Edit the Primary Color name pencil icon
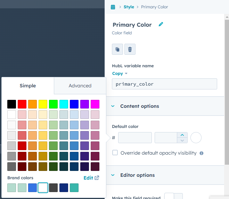Image resolution: width=229 pixels, height=199 pixels. (x=161, y=24)
